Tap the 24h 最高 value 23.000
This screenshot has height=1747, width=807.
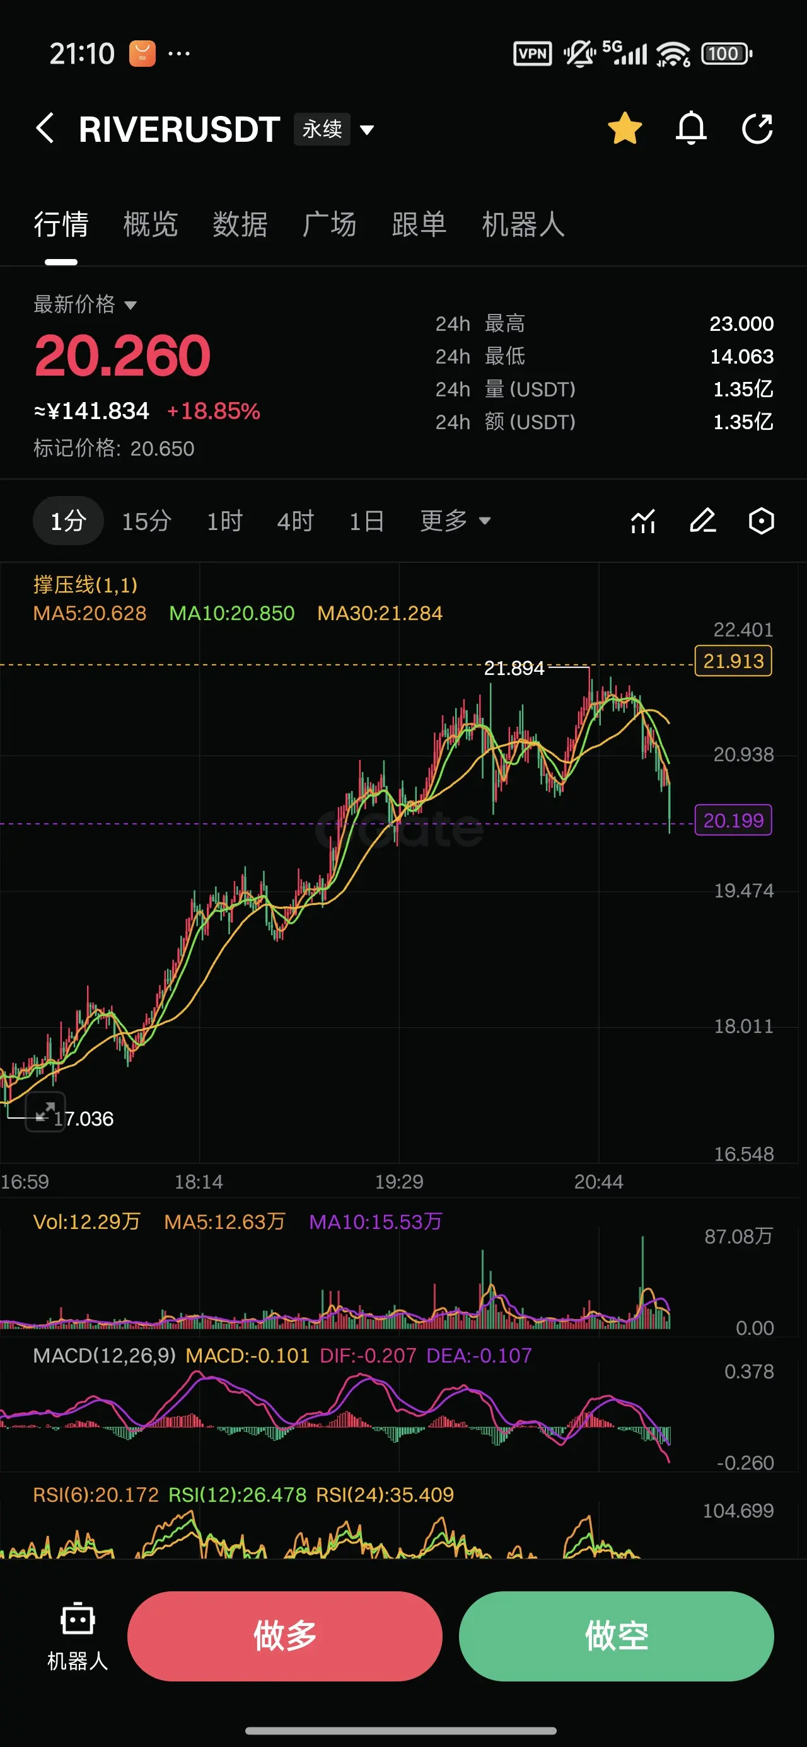pos(741,323)
